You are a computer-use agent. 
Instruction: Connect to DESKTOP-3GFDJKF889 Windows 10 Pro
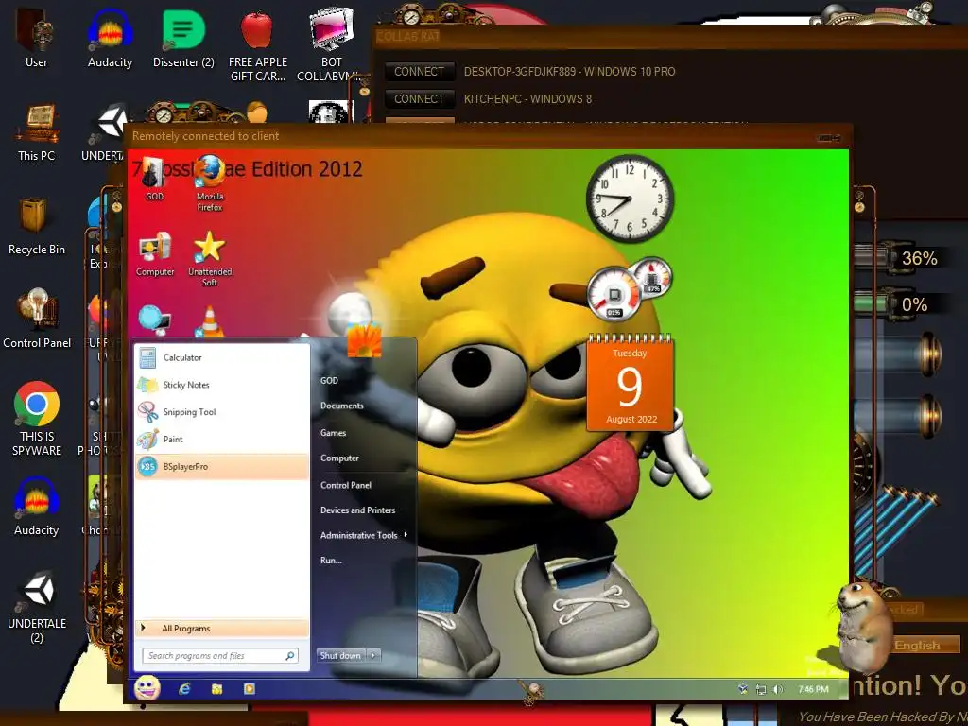pos(419,71)
